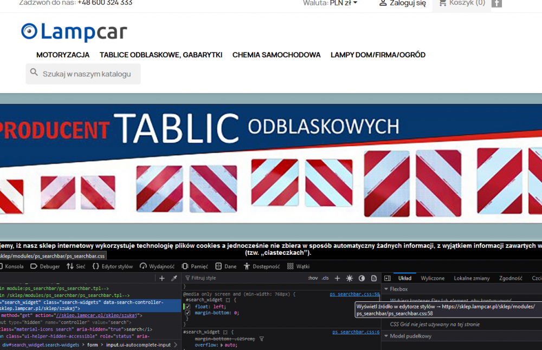Toggle light color scheme simulation sun icon

click(349, 278)
